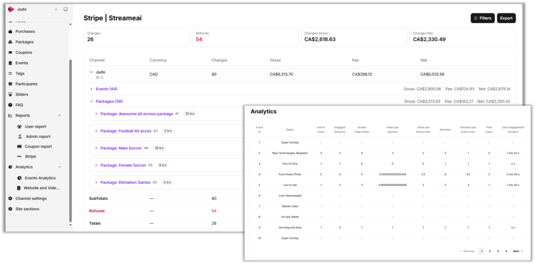535x264 pixels.
Task: Click the Purchases cart icon in sidebar
Action: tap(10, 31)
